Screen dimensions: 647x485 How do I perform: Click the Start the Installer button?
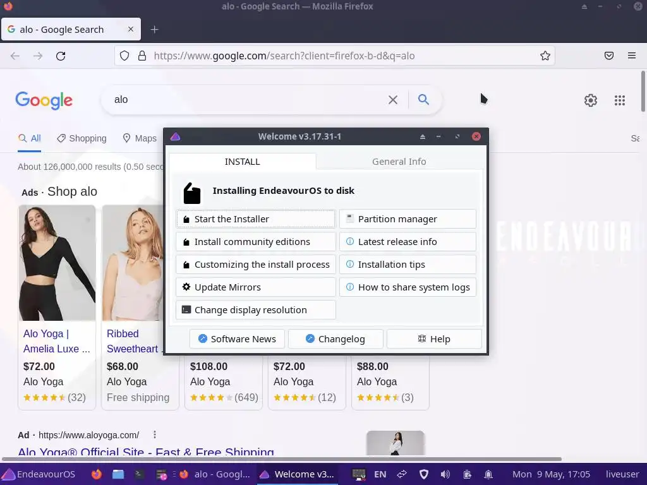pos(255,219)
